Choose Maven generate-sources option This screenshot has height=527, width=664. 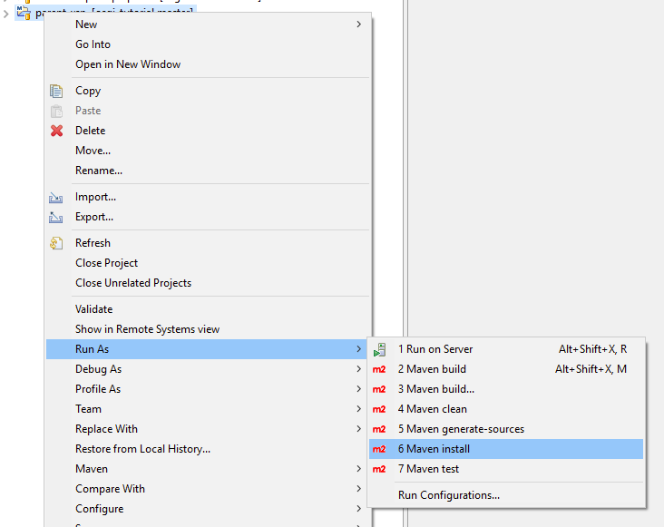[x=461, y=429]
